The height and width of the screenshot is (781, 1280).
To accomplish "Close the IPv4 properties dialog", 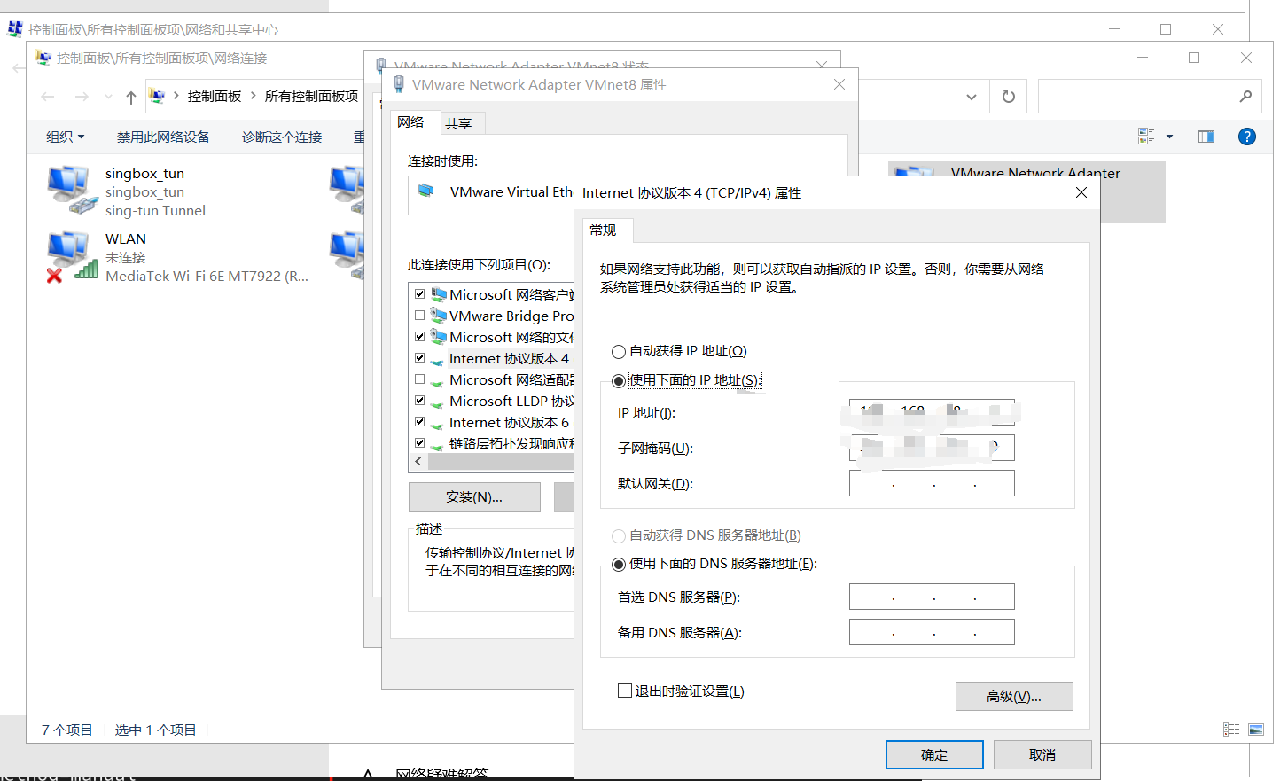I will click(1081, 192).
